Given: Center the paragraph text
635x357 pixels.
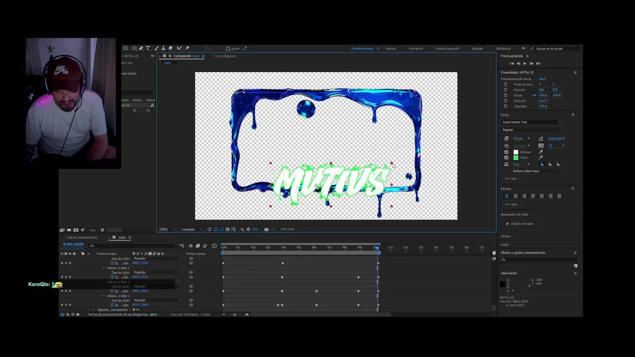Looking at the screenshot, I should tap(515, 196).
